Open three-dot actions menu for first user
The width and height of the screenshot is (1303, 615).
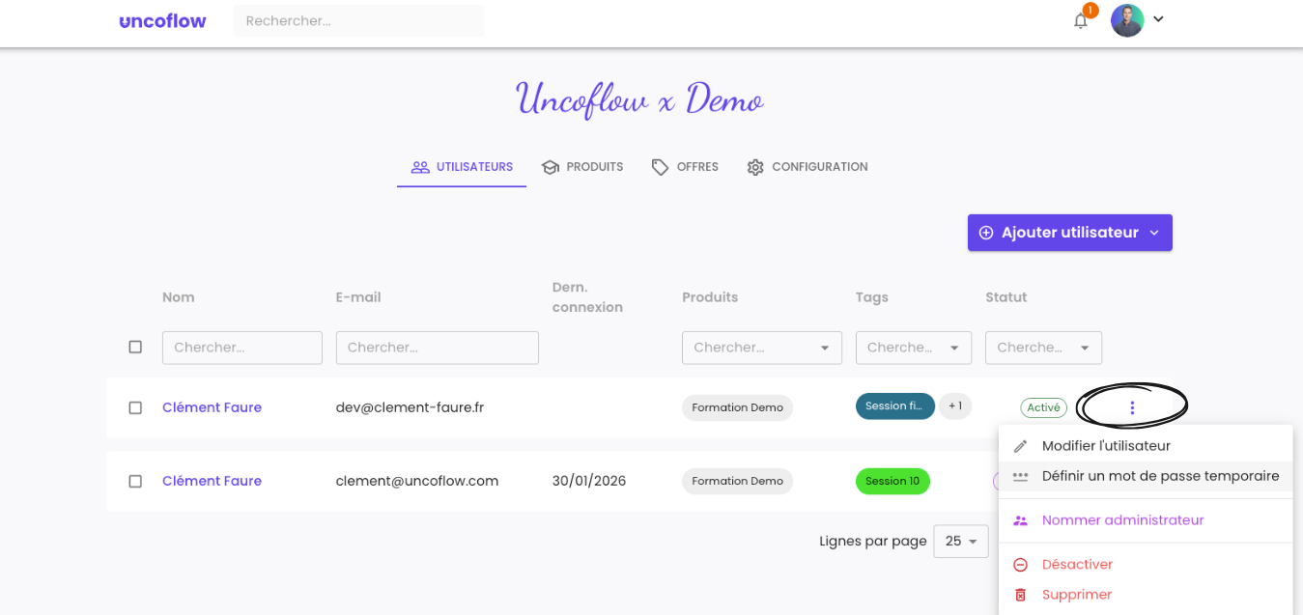point(1132,407)
